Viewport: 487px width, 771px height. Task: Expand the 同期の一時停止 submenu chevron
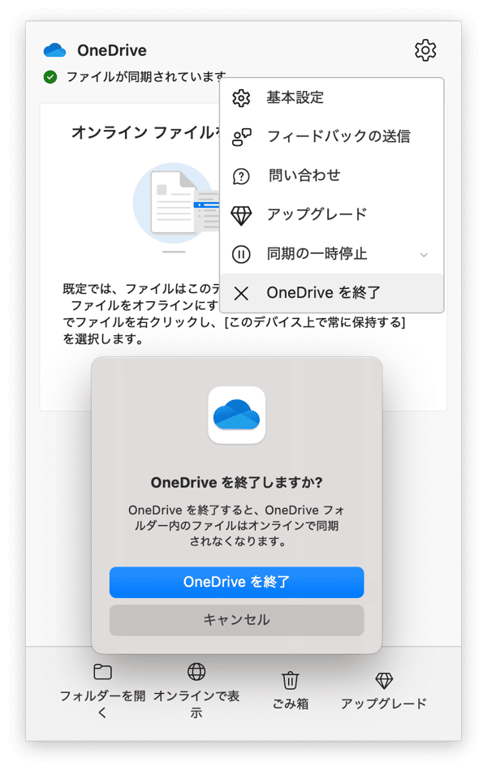click(x=424, y=255)
